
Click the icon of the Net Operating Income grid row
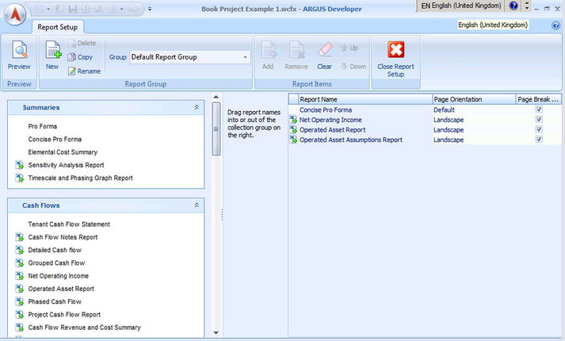(x=294, y=119)
